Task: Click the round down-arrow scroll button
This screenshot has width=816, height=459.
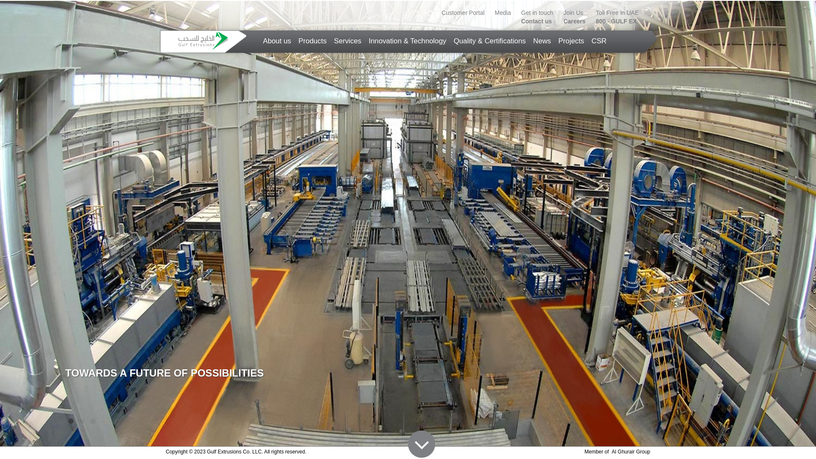Action: point(422,444)
